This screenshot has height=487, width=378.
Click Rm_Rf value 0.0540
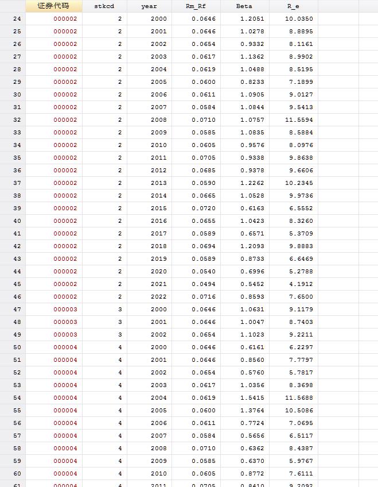(204, 272)
